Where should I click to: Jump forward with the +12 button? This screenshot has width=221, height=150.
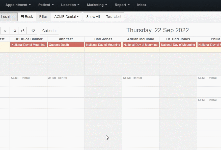[32, 31]
